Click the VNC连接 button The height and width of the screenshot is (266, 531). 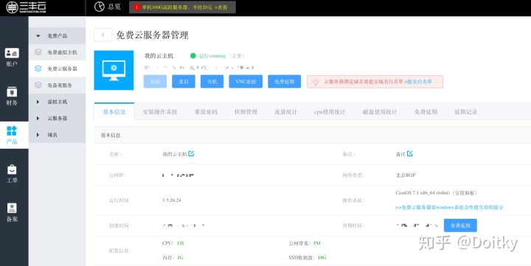coord(246,82)
